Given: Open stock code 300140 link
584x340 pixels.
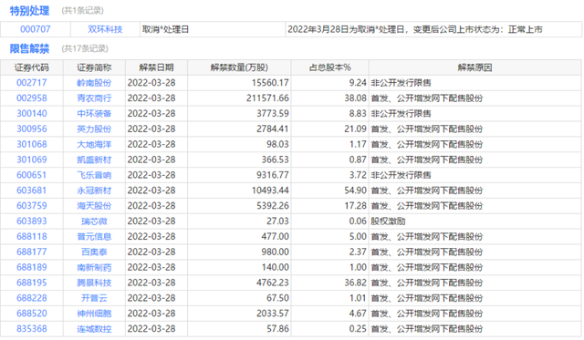Looking at the screenshot, I should point(32,113).
